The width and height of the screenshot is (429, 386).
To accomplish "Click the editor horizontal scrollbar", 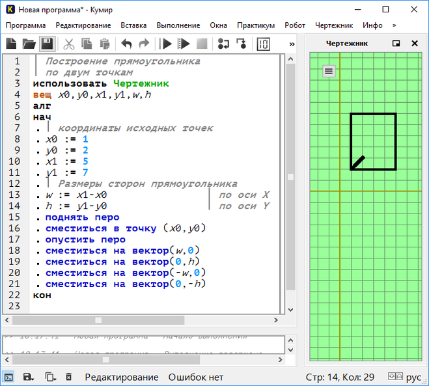I will click(98, 320).
